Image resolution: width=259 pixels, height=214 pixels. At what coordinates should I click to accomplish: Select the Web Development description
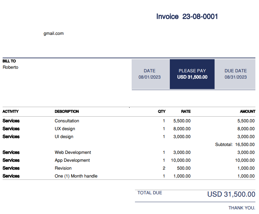73,152
